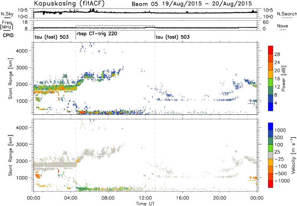The image size is (297, 206).
Task: Click the 28 tick on power colorbar
Action: pyautogui.click(x=277, y=54)
